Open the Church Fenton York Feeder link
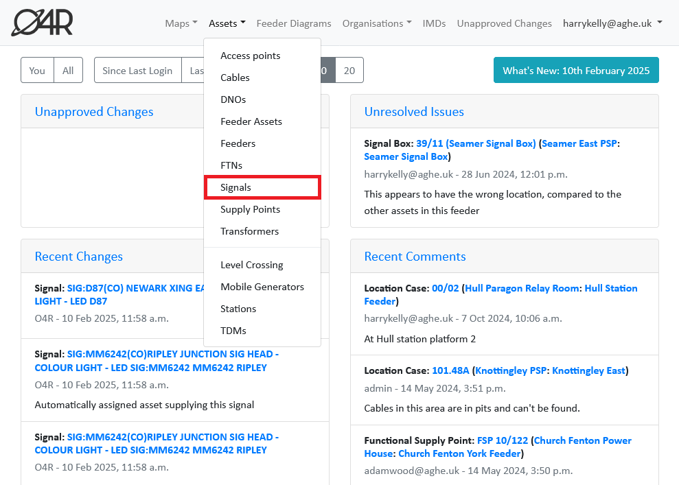 point(459,454)
